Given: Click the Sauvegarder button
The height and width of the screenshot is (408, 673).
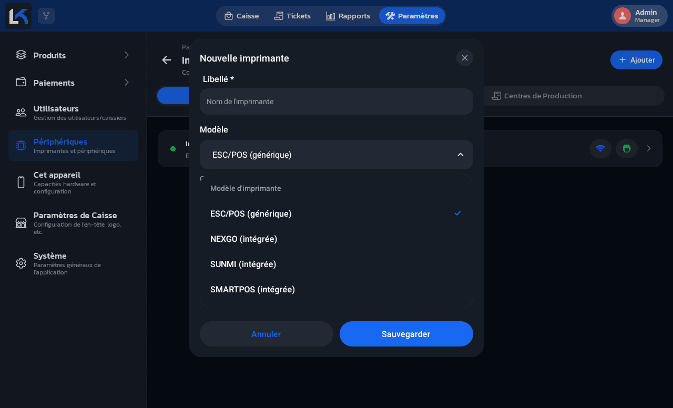Looking at the screenshot, I should click(406, 334).
